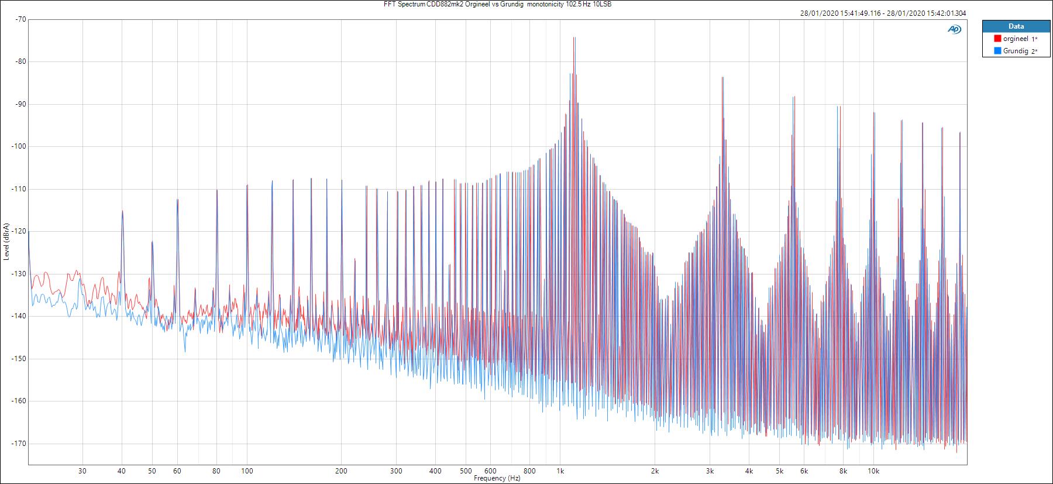Click the -120 tick on level axis
Screen dimensions: 1053x484
coord(19,231)
